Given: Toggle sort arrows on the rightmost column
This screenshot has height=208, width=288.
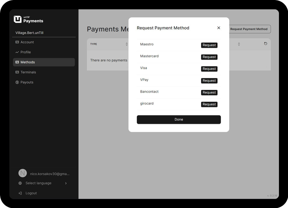Looking at the screenshot, I should click(239, 44).
